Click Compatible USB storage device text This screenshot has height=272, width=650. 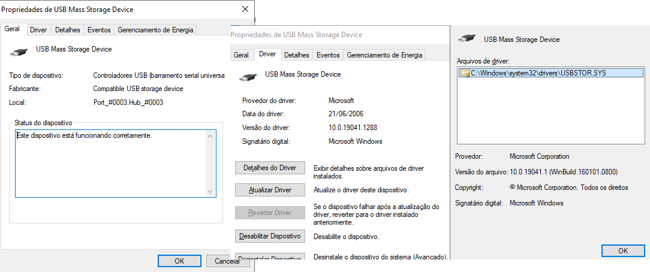click(x=138, y=89)
